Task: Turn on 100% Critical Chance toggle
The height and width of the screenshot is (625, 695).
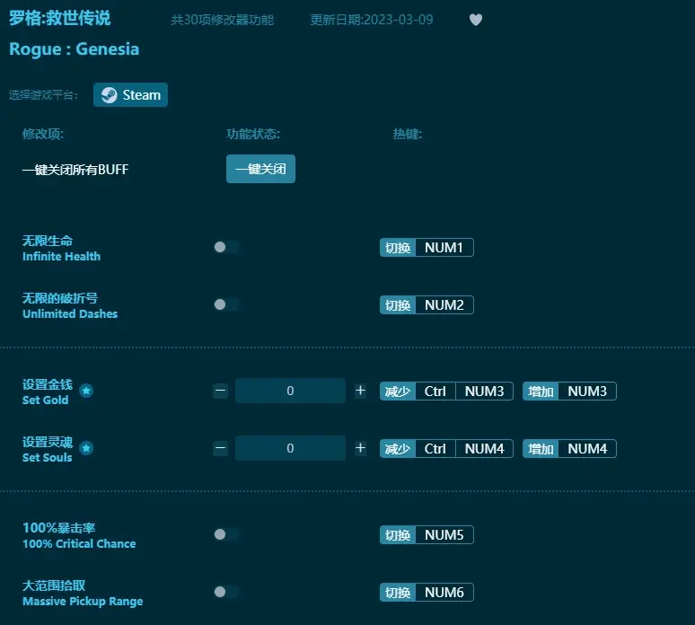Action: click(226, 534)
